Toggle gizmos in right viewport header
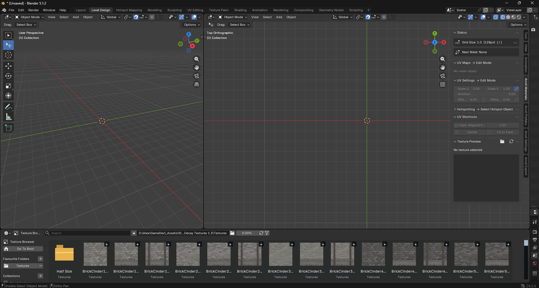The height and width of the screenshot is (288, 539). point(470,17)
